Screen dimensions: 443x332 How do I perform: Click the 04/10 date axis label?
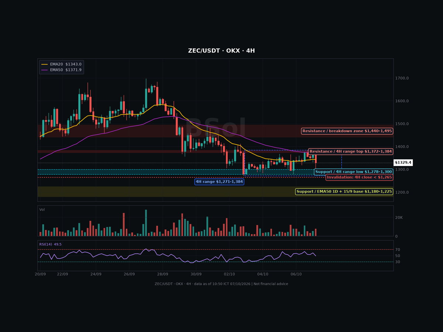(263, 274)
